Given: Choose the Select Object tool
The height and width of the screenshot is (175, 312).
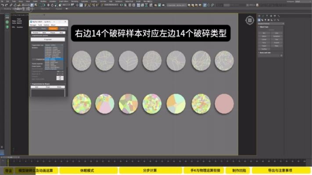Looking at the screenshot, I should click(32, 5).
